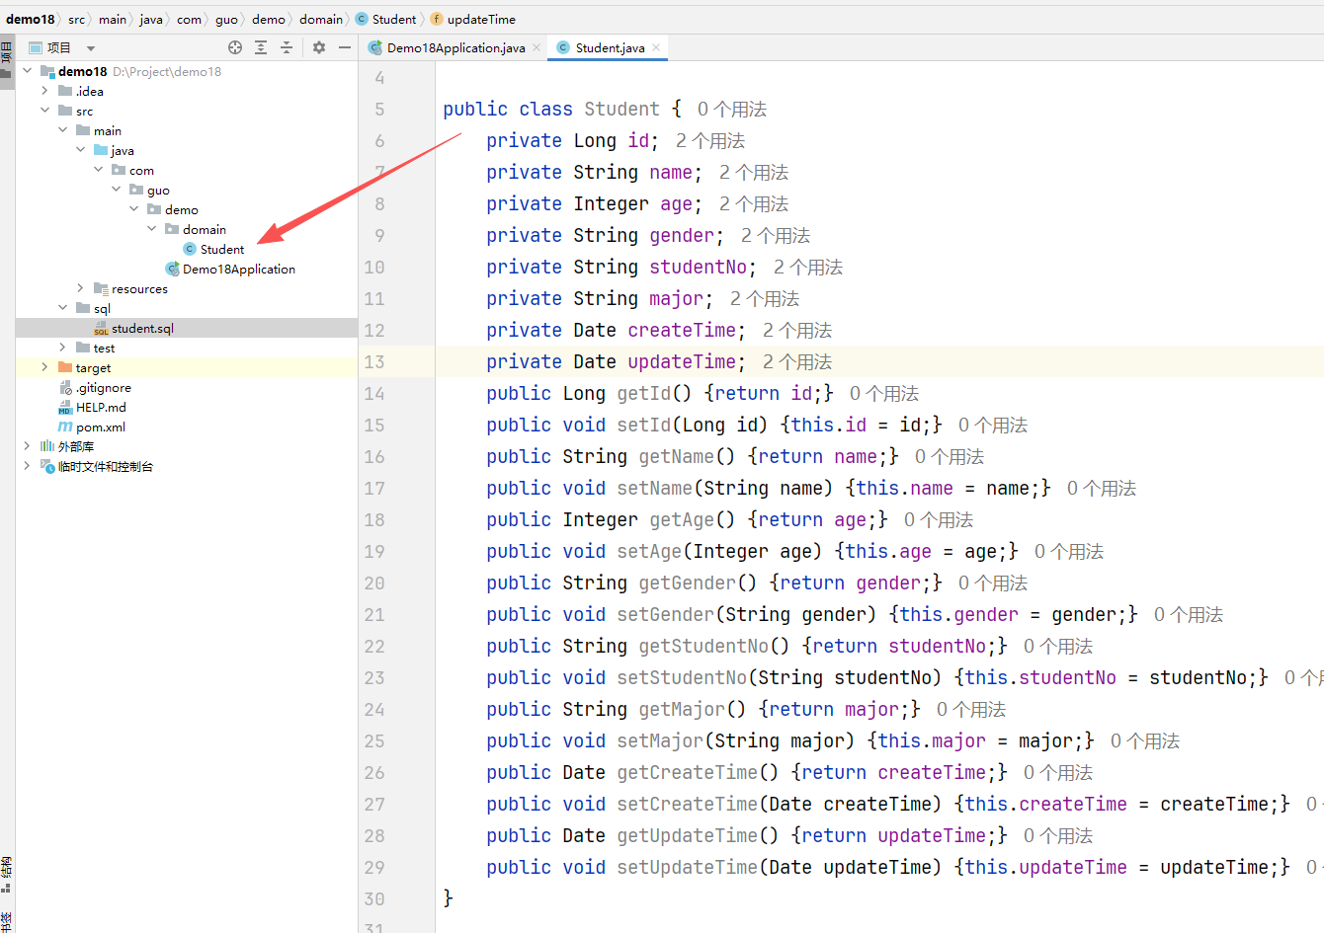The image size is (1324, 933).
Task: Expand the test folder
Action: 63,348
